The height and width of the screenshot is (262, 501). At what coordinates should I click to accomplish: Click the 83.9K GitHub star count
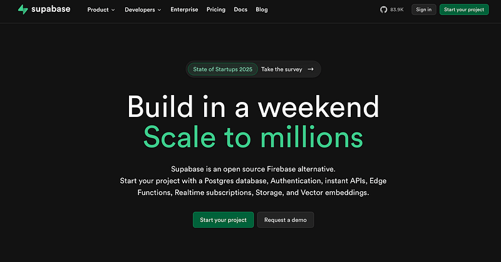tap(397, 9)
